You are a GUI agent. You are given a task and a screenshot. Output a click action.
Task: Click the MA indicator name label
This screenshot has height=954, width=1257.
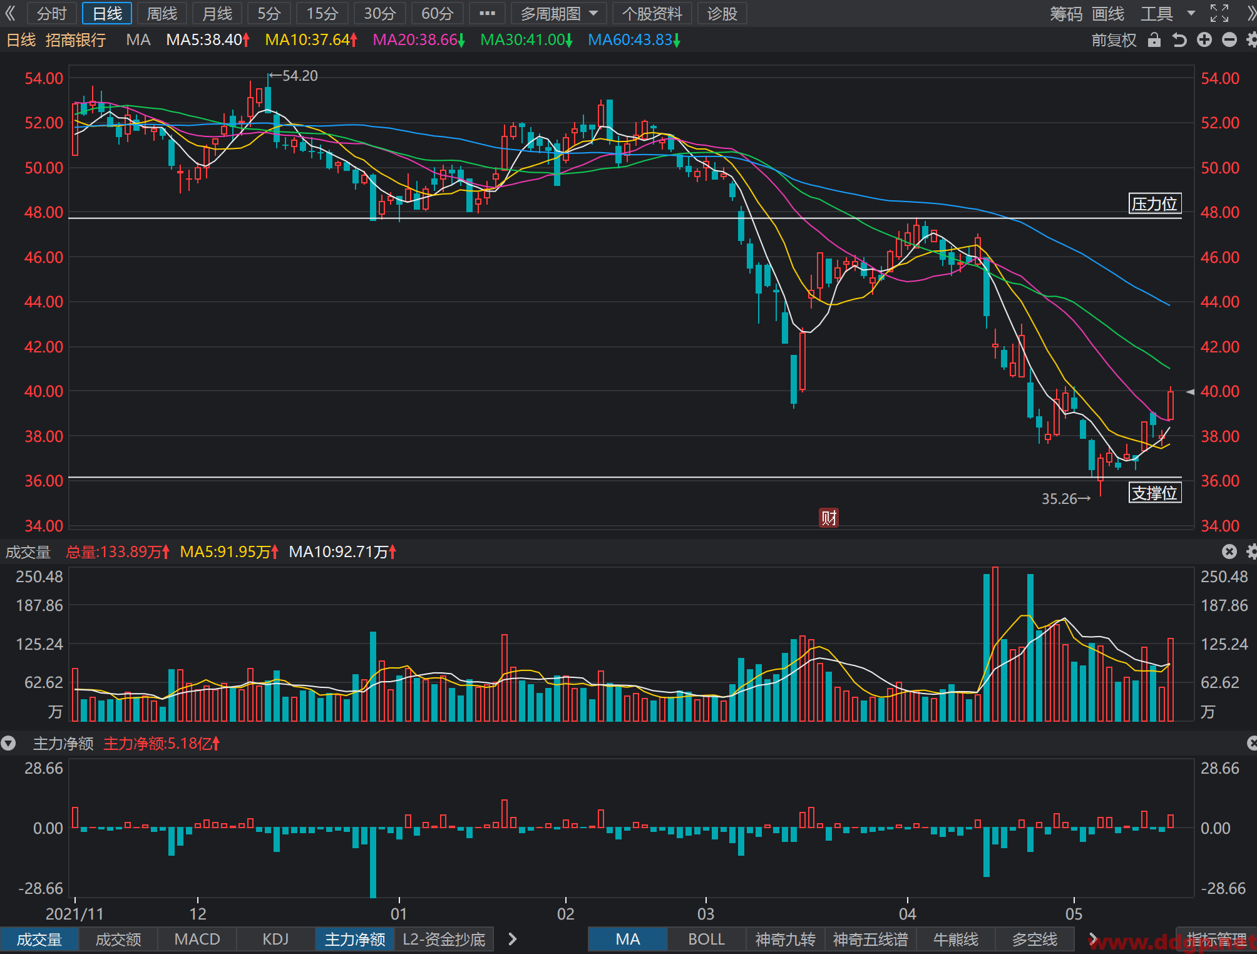coord(138,40)
